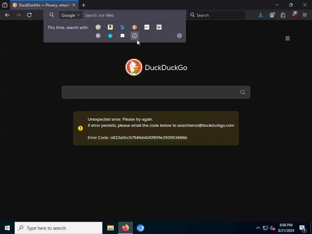
Task: Show hidden system tray icons
Action: click(258, 228)
